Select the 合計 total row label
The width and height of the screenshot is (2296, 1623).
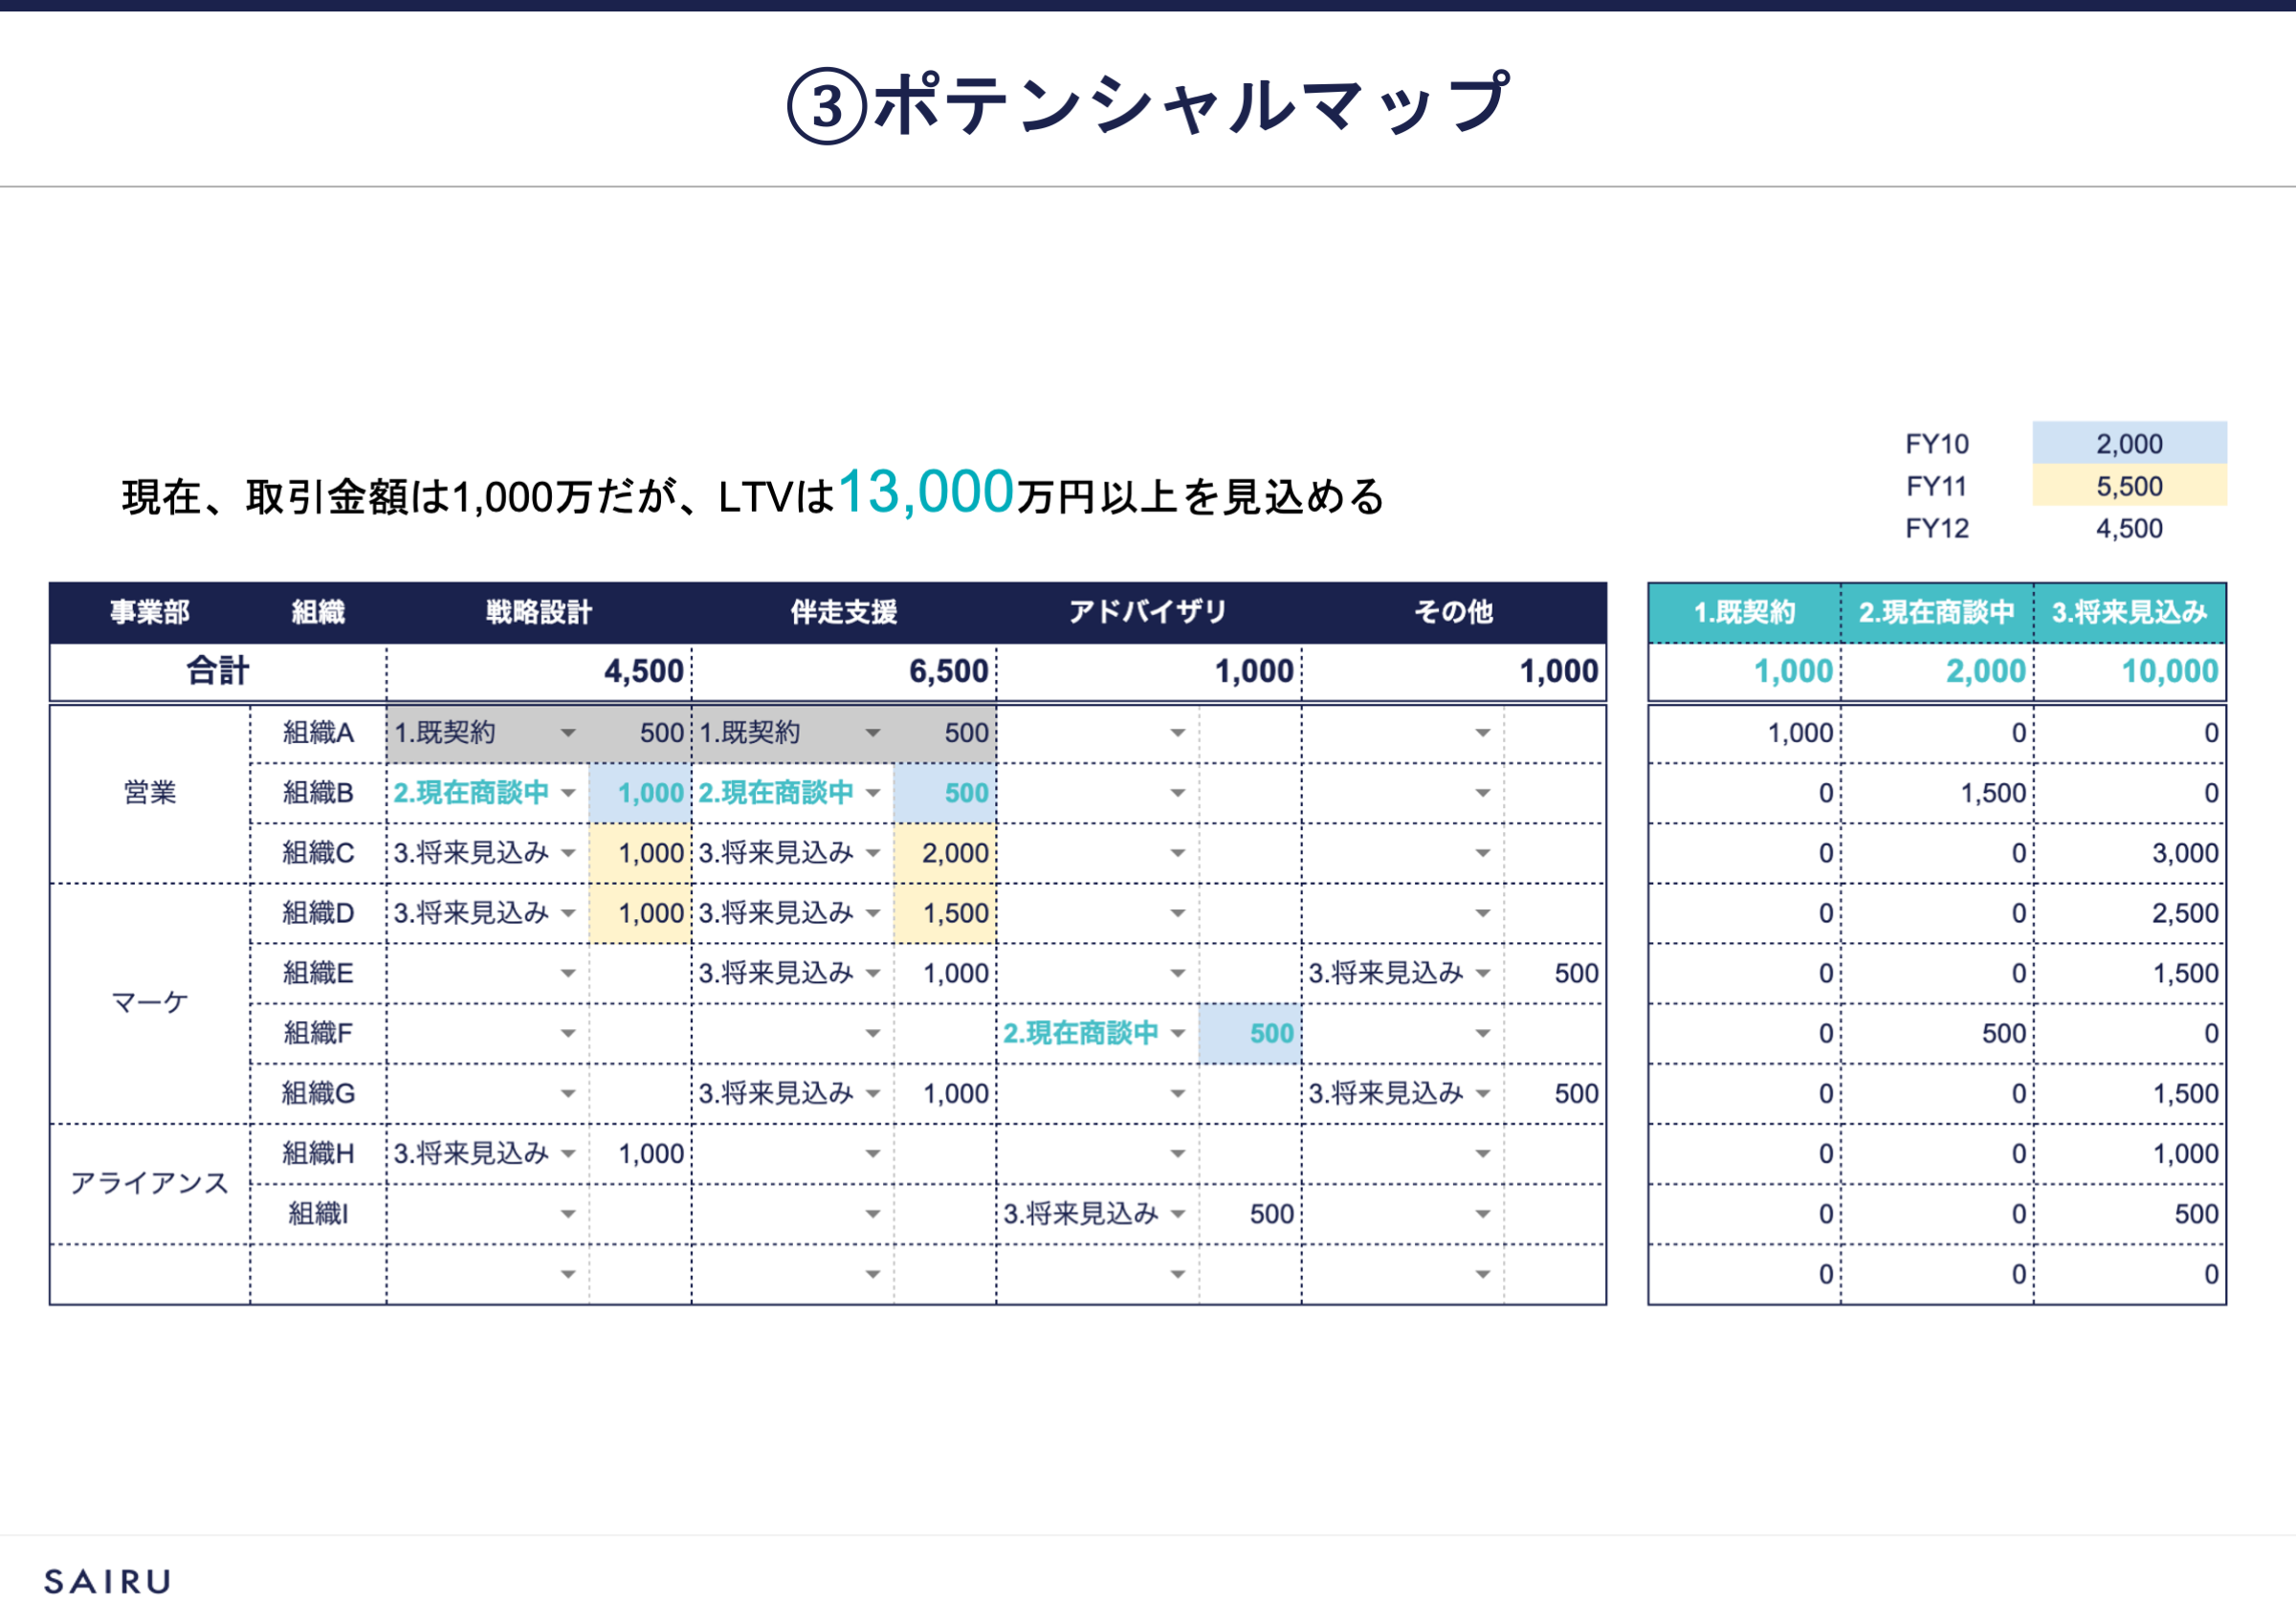[217, 671]
